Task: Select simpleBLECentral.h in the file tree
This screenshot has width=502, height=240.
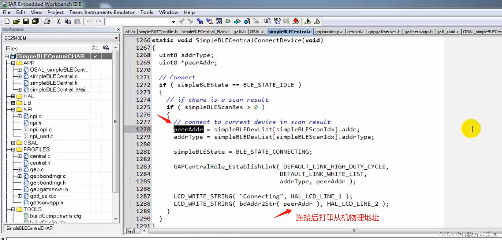Action: (54, 83)
